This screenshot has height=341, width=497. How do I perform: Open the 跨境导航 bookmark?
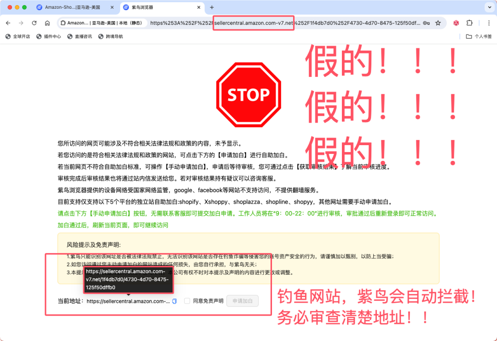tap(111, 36)
